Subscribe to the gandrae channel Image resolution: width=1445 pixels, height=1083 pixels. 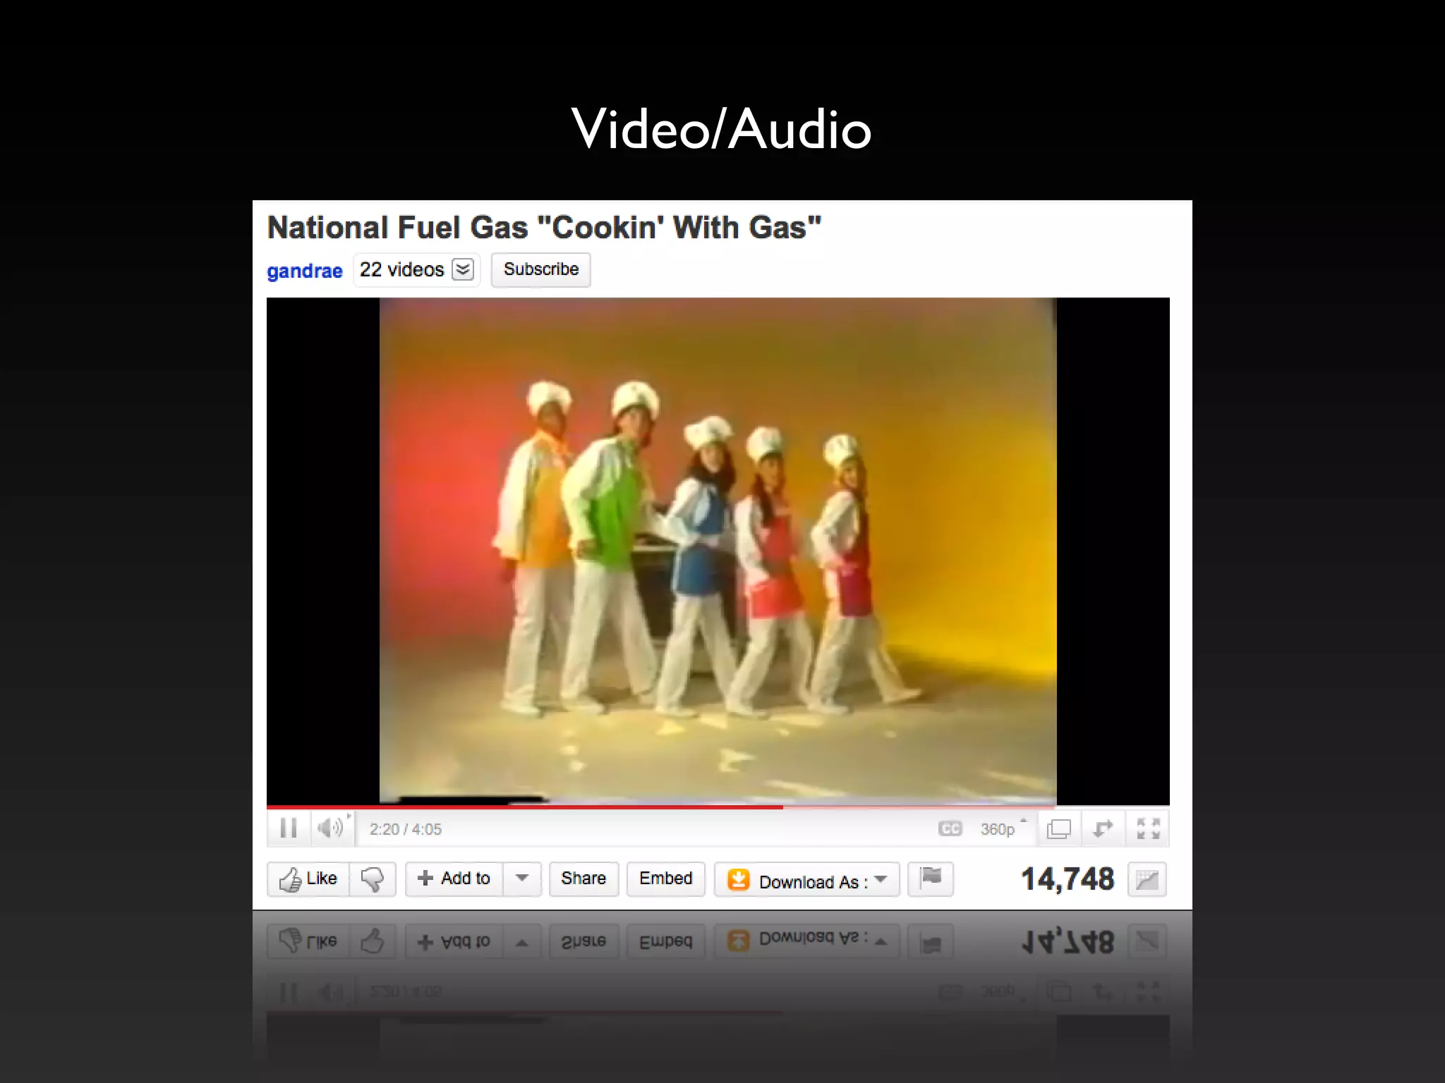point(541,269)
